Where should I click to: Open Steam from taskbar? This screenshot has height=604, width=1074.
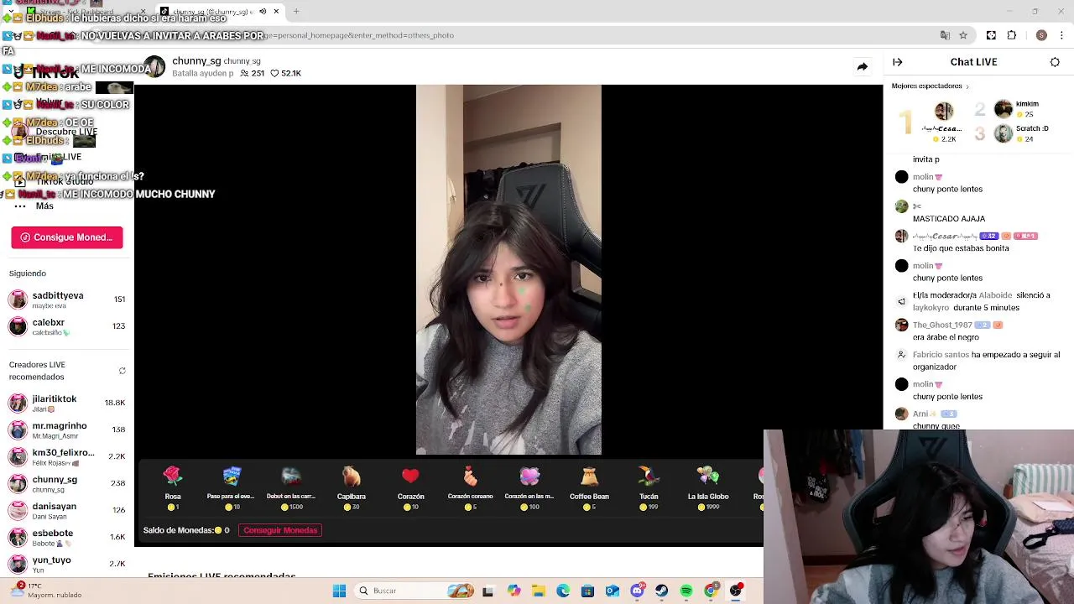662,591
